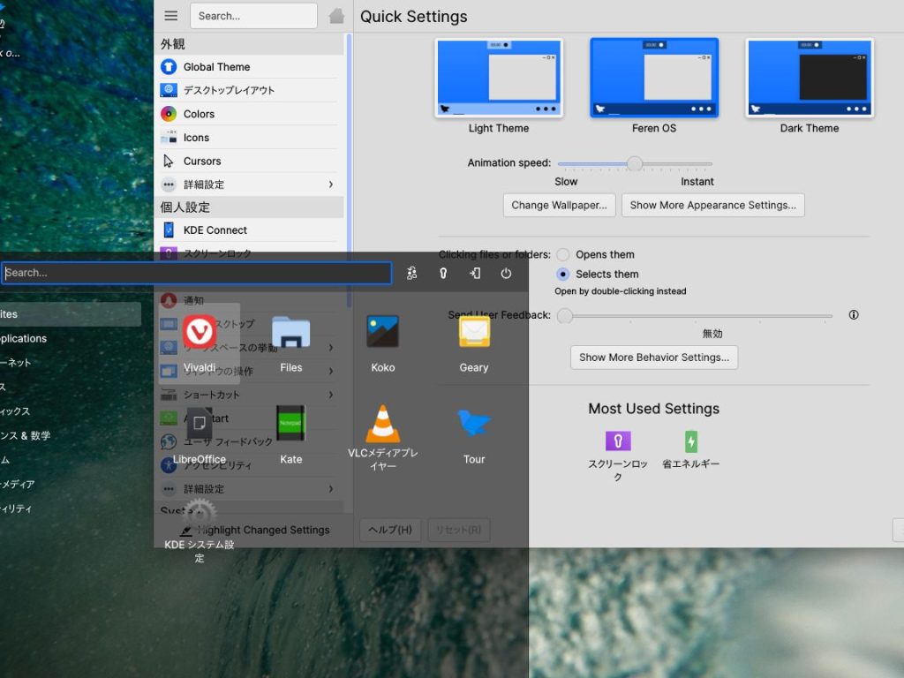
Task: Click the info icon beside feedback slider
Action: [854, 315]
